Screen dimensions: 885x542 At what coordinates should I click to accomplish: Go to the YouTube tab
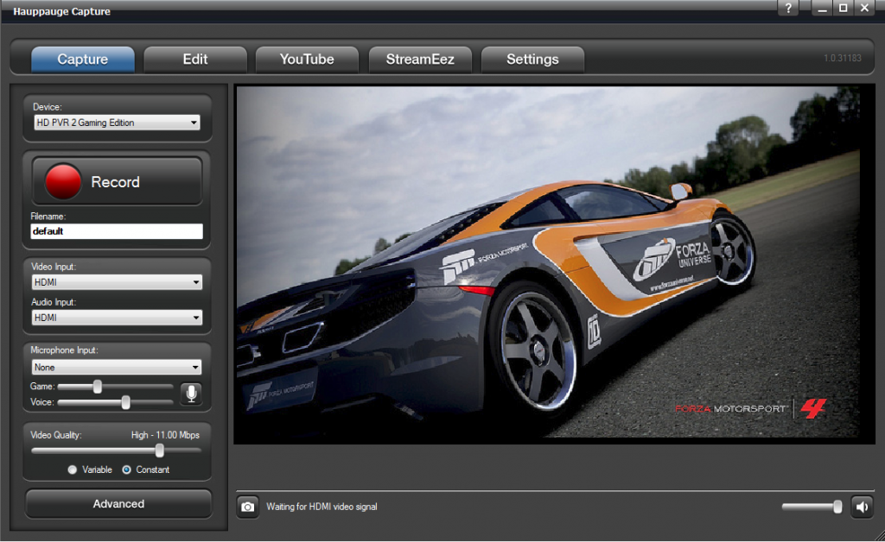[x=307, y=60]
